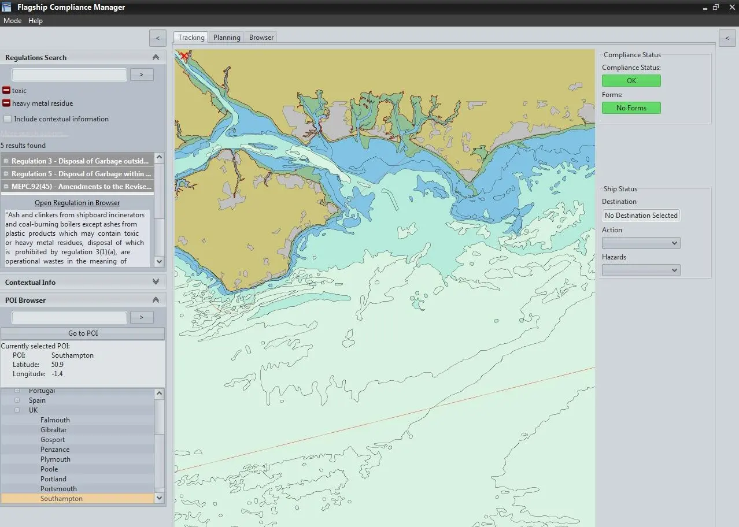Image resolution: width=739 pixels, height=527 pixels.
Task: Switch to the Planning tab
Action: tap(227, 37)
